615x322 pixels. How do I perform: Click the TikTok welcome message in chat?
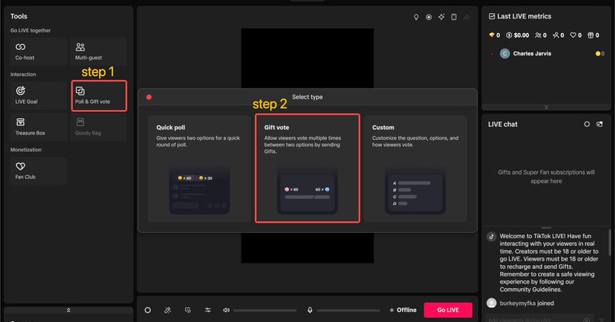coord(549,263)
